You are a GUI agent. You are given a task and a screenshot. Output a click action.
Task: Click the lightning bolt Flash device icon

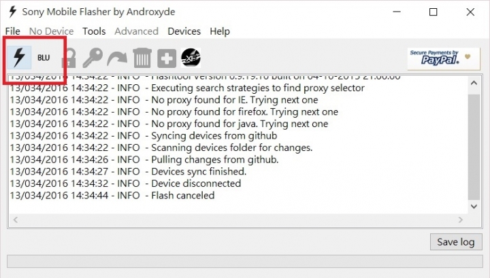pos(19,57)
